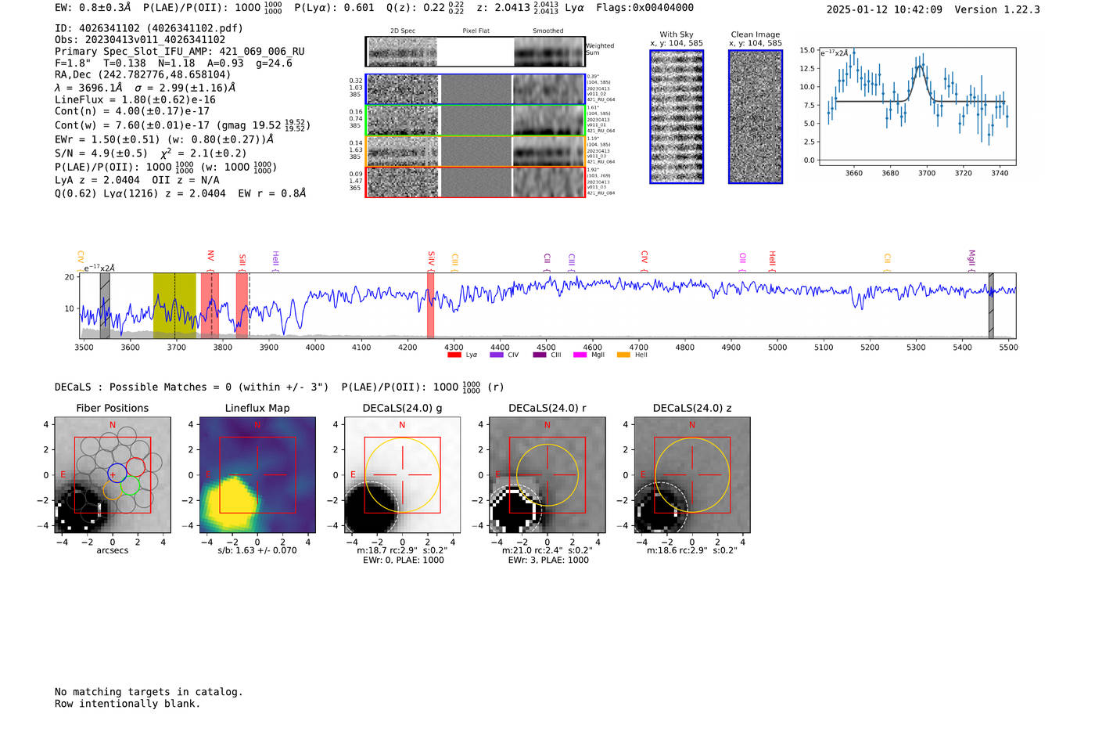The image size is (1095, 746).
Task: Click the gray hatched band near 3545
Action: tap(105, 305)
